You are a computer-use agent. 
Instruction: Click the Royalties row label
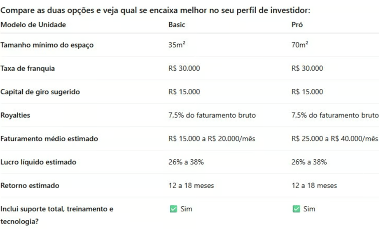click(x=15, y=115)
